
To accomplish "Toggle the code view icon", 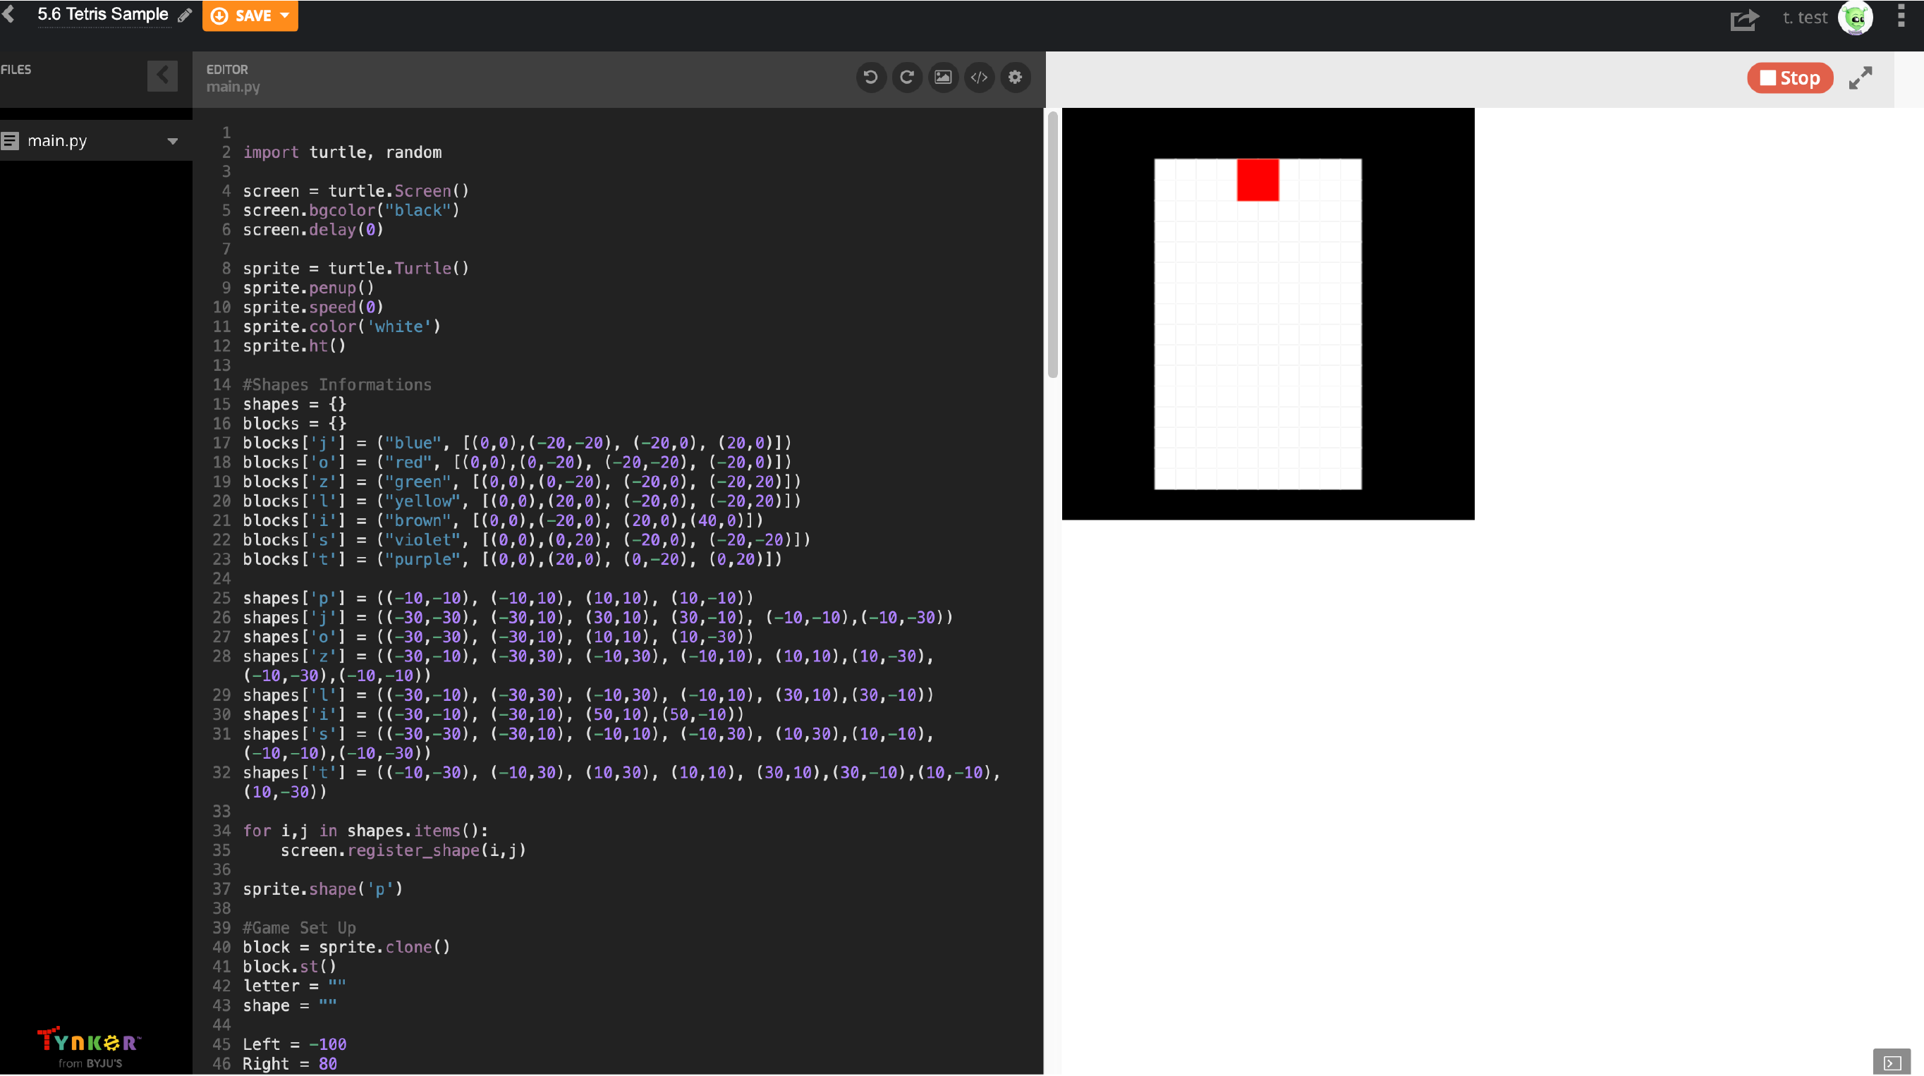I will point(978,77).
